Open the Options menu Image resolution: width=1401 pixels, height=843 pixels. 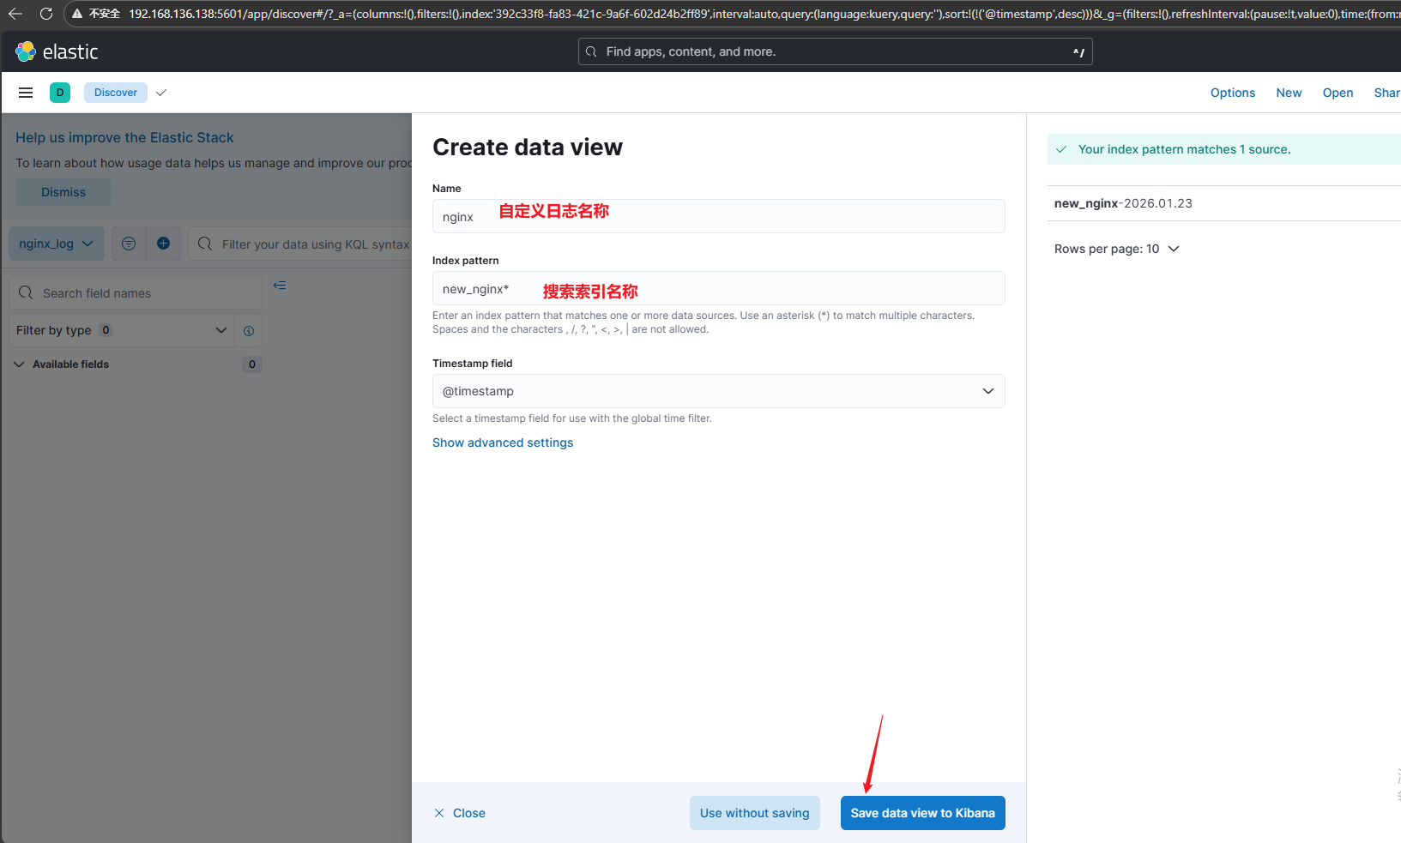(1232, 93)
